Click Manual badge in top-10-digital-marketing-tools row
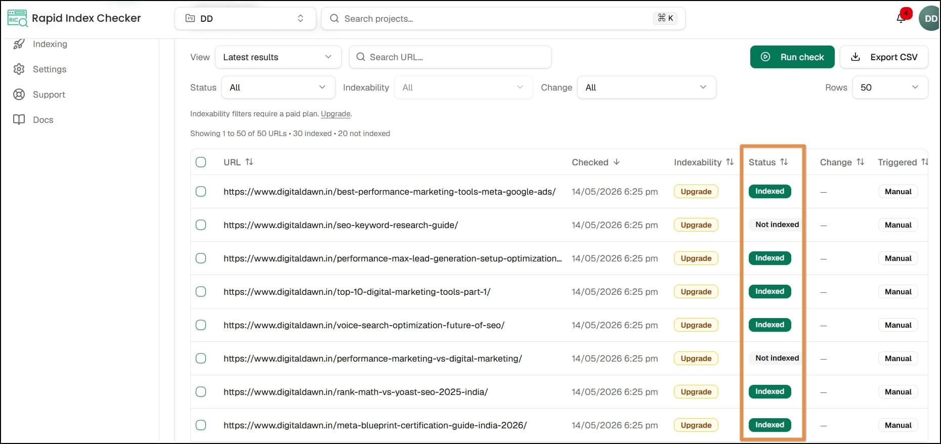 [898, 292]
